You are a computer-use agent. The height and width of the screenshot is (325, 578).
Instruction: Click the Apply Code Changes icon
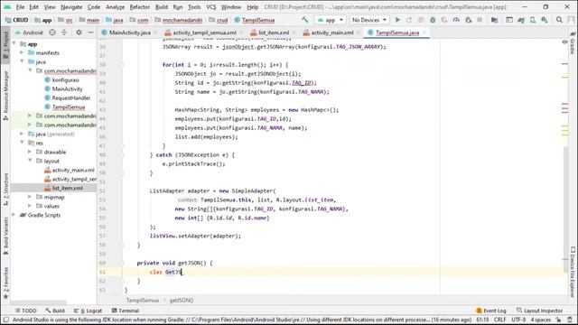pyautogui.click(x=421, y=20)
